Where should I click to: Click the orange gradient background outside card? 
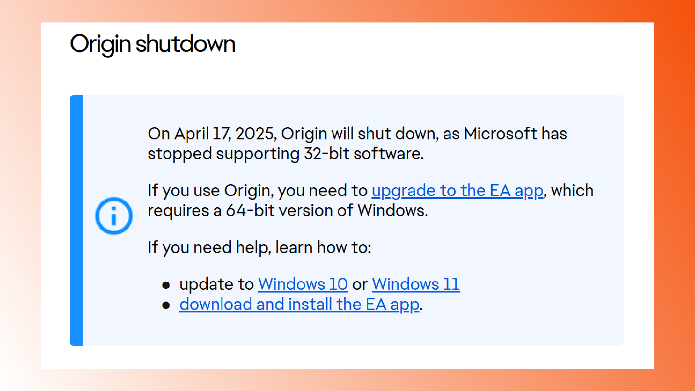[x=674, y=195]
